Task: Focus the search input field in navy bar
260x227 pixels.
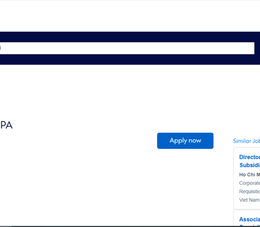Action: pos(127,48)
